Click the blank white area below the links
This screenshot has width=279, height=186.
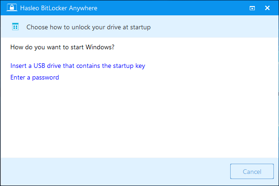coord(139,121)
